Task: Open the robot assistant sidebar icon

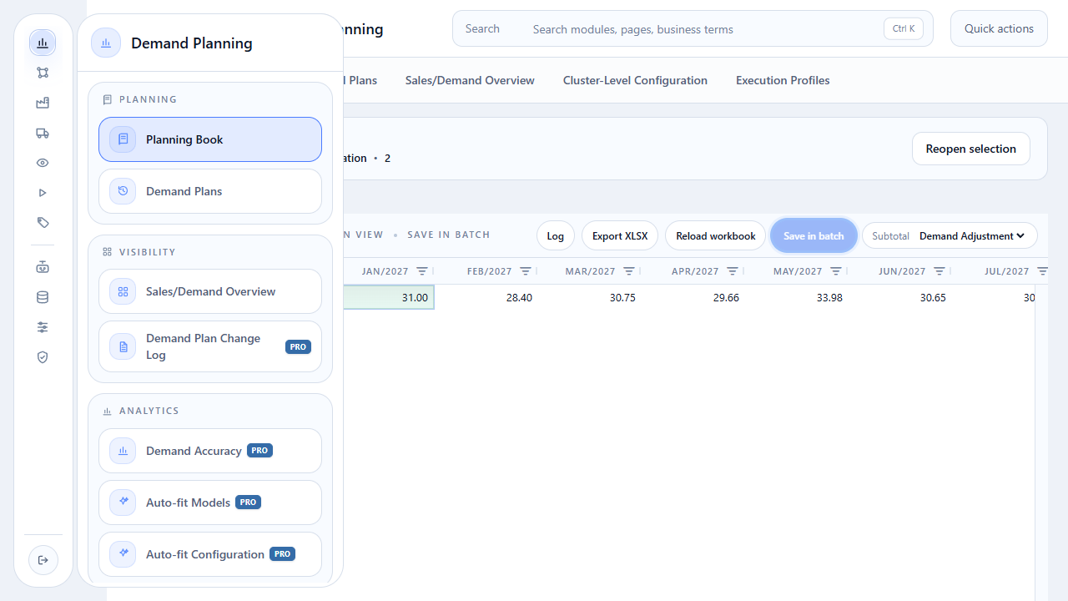Action: pos(43,267)
